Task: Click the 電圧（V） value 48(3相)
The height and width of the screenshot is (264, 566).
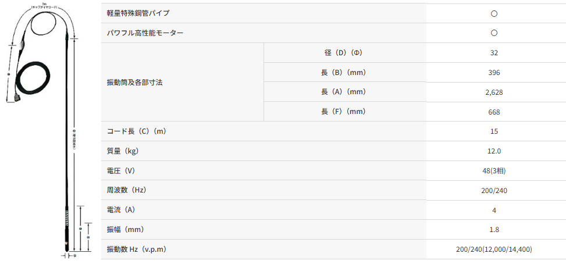Action: point(494,171)
